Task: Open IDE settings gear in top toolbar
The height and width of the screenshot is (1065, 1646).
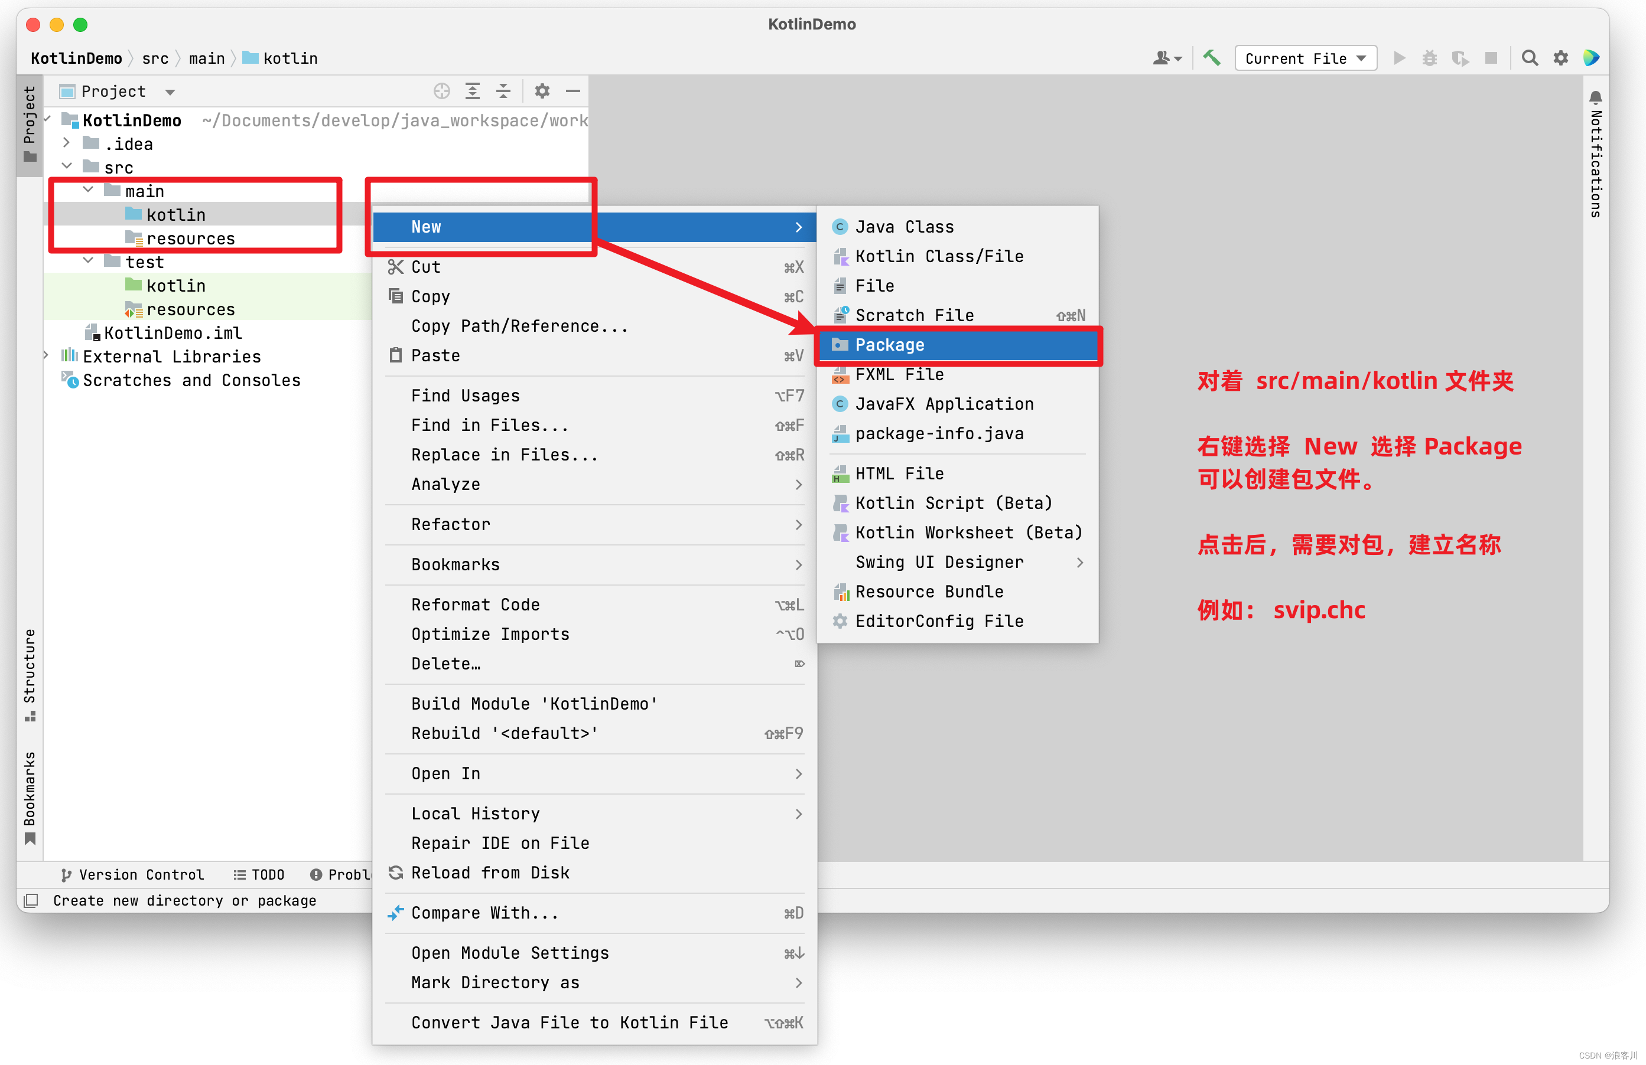Action: [x=1561, y=58]
